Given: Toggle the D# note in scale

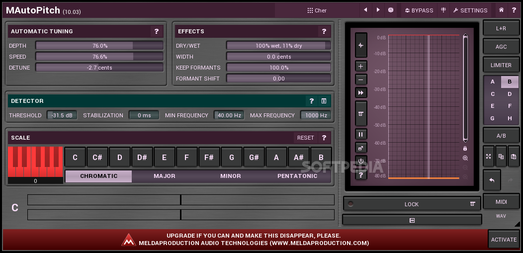Looking at the screenshot, I should pos(142,157).
